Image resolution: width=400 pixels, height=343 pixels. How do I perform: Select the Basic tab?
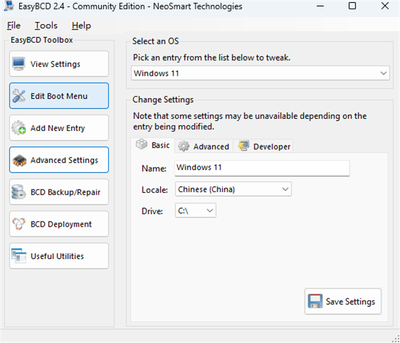153,145
